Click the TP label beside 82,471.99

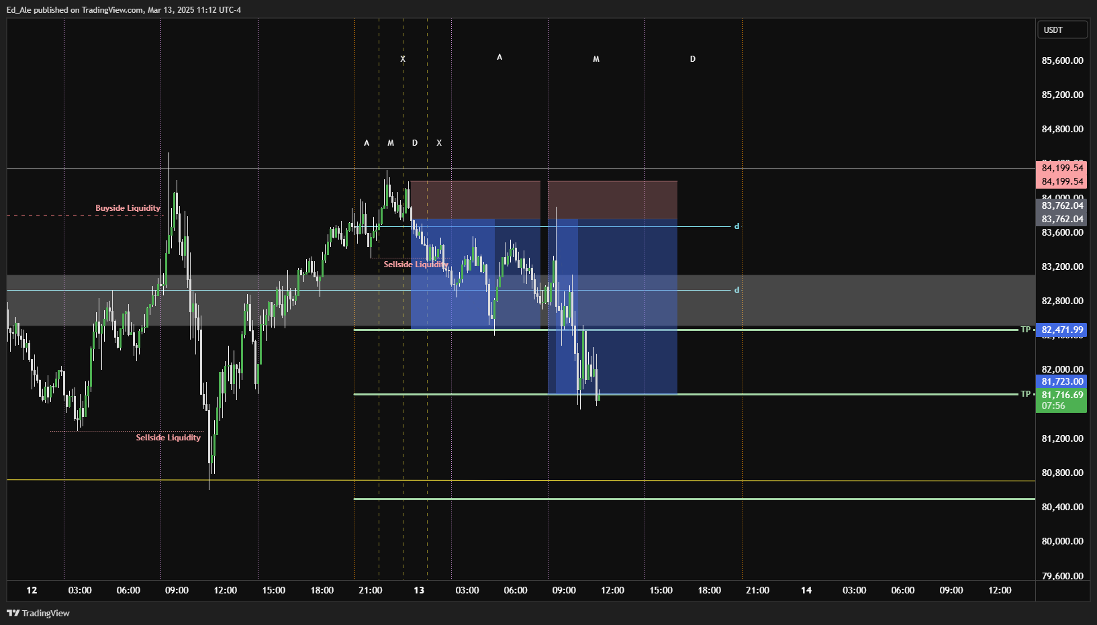[x=1025, y=330]
